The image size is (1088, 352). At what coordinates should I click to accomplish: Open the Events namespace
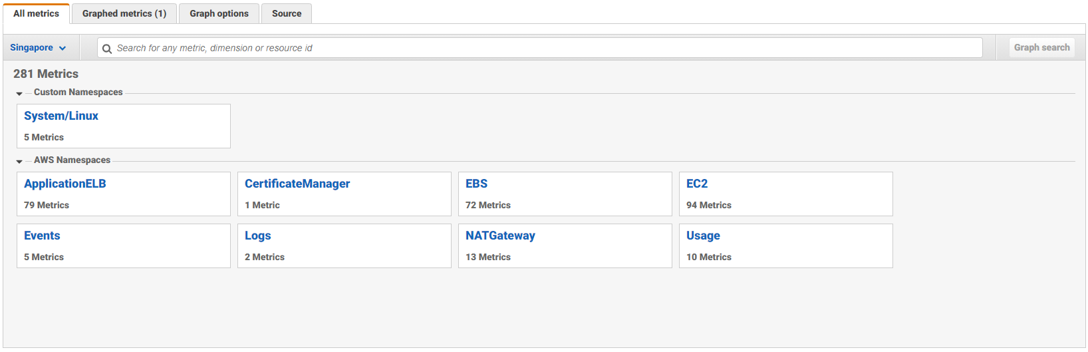coord(42,236)
